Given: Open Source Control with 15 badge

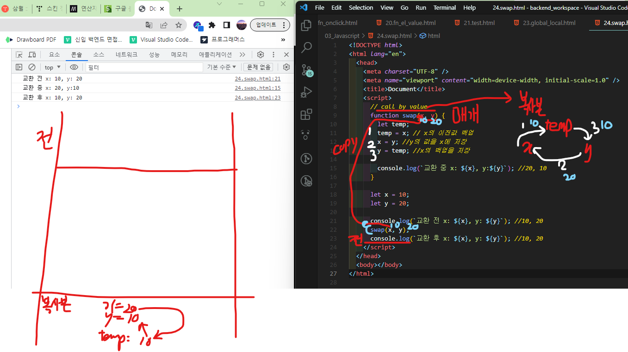Looking at the screenshot, I should pos(307,70).
